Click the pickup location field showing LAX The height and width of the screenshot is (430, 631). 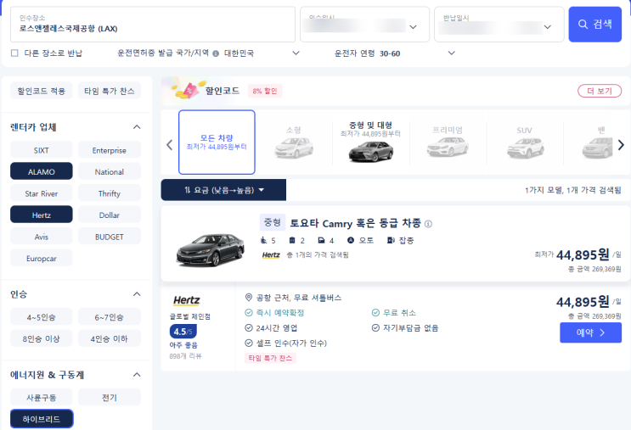[153, 24]
